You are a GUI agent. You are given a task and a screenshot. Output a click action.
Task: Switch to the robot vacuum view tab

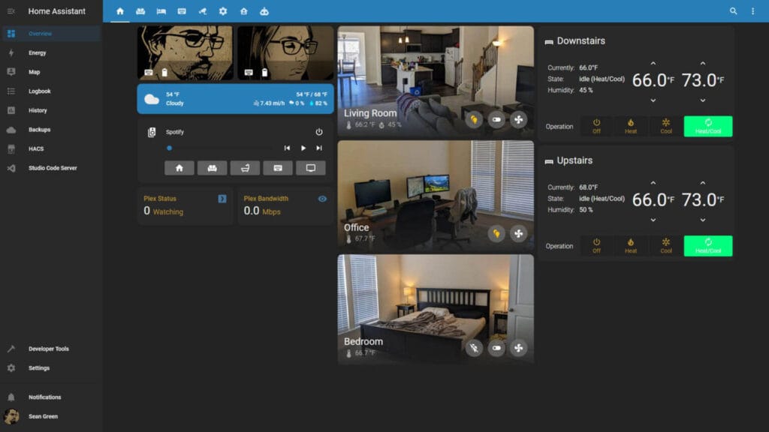coord(264,11)
